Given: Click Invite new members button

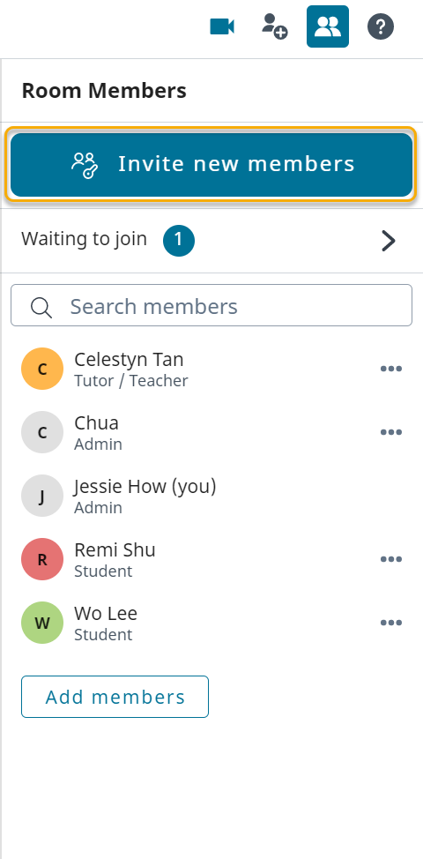Looking at the screenshot, I should pyautogui.click(x=211, y=164).
